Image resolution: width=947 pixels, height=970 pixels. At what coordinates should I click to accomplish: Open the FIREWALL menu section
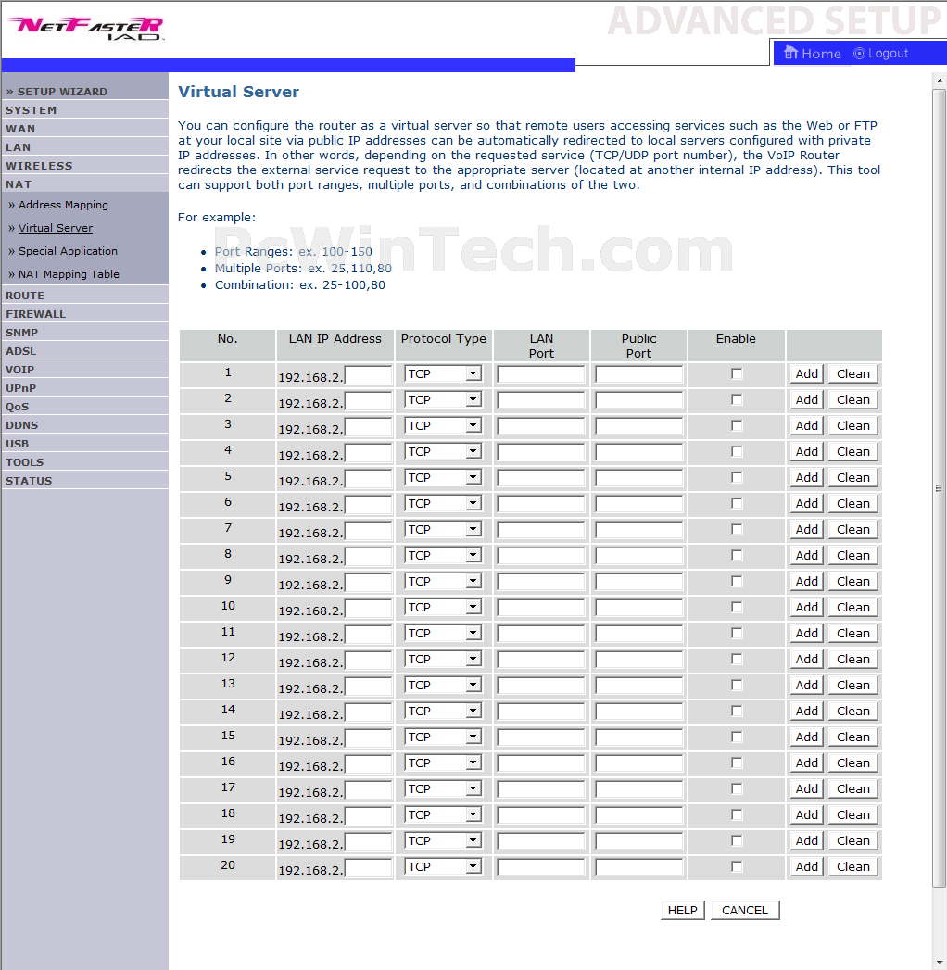(35, 314)
